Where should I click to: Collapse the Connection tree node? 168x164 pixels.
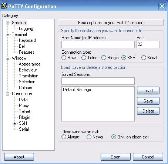coord(7,94)
